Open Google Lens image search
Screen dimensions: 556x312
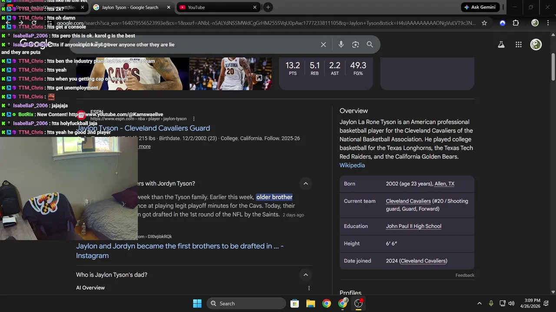coord(355,45)
